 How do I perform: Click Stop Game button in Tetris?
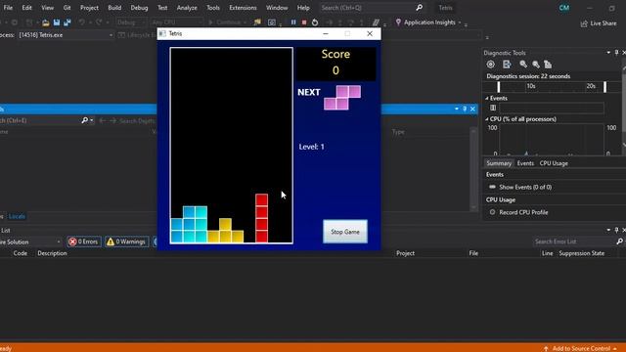pyautogui.click(x=345, y=232)
